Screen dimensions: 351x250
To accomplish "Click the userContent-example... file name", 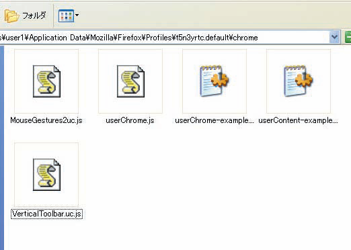I will pos(298,120).
